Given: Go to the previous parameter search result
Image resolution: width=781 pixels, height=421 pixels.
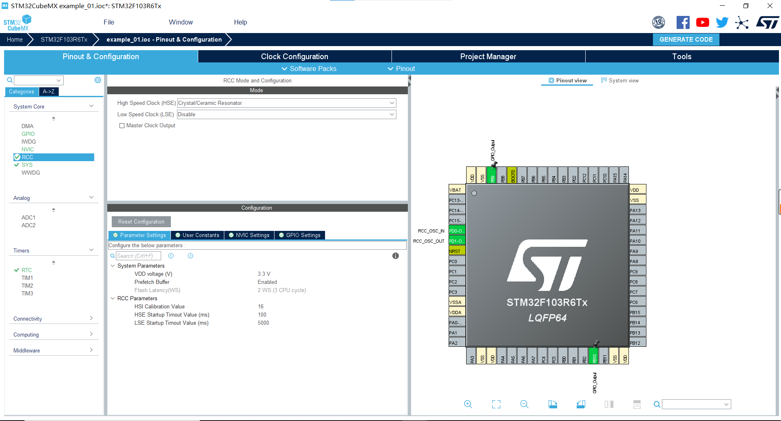Looking at the screenshot, I should tap(171, 256).
